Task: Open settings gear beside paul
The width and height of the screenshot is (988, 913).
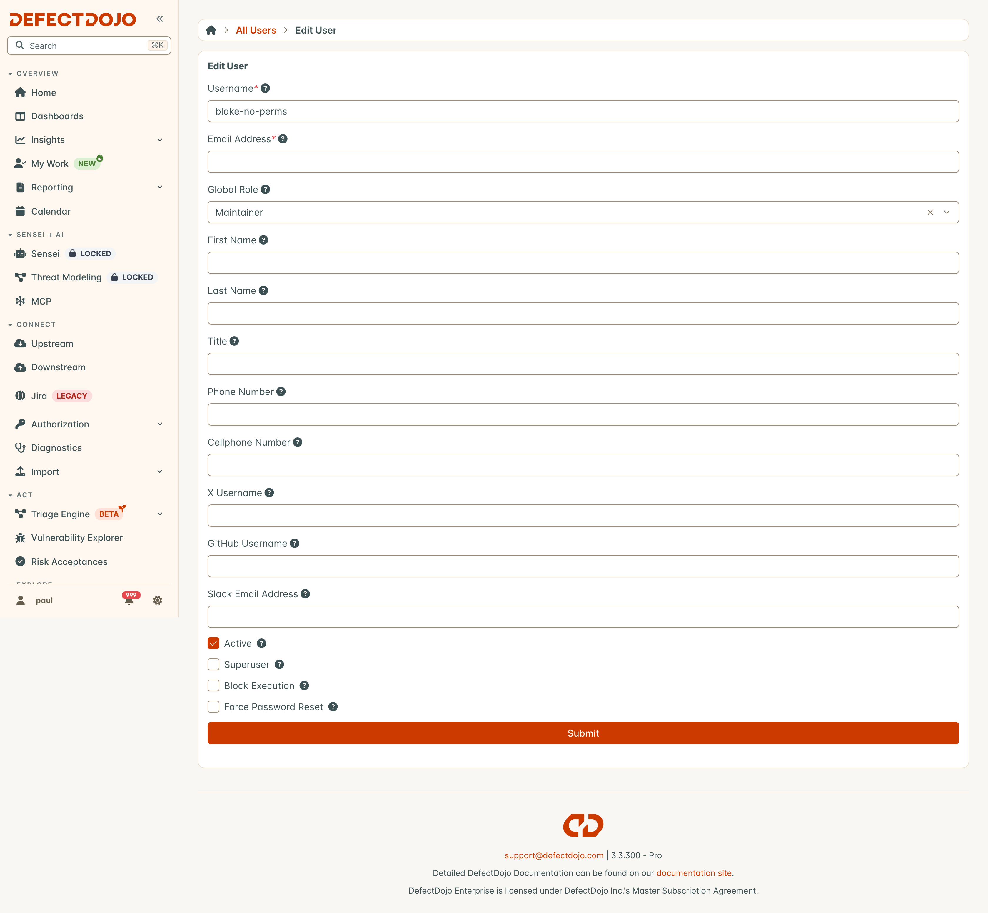Action: coord(158,600)
